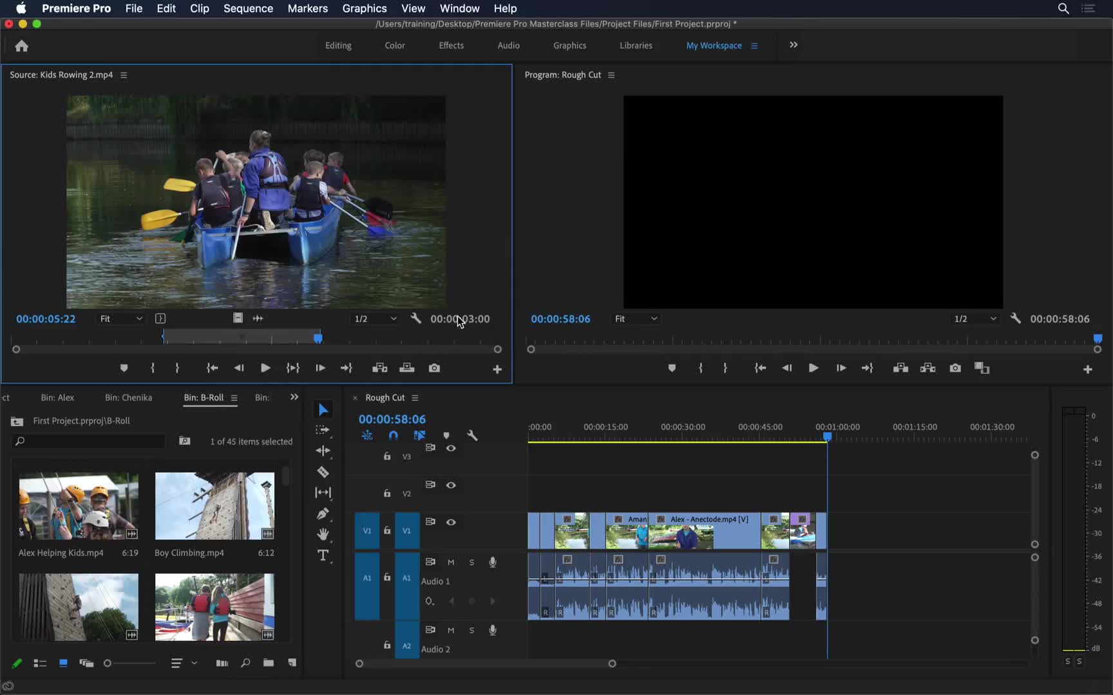The image size is (1113, 695).
Task: Open the Bin: Chenika tab
Action: coord(128,398)
